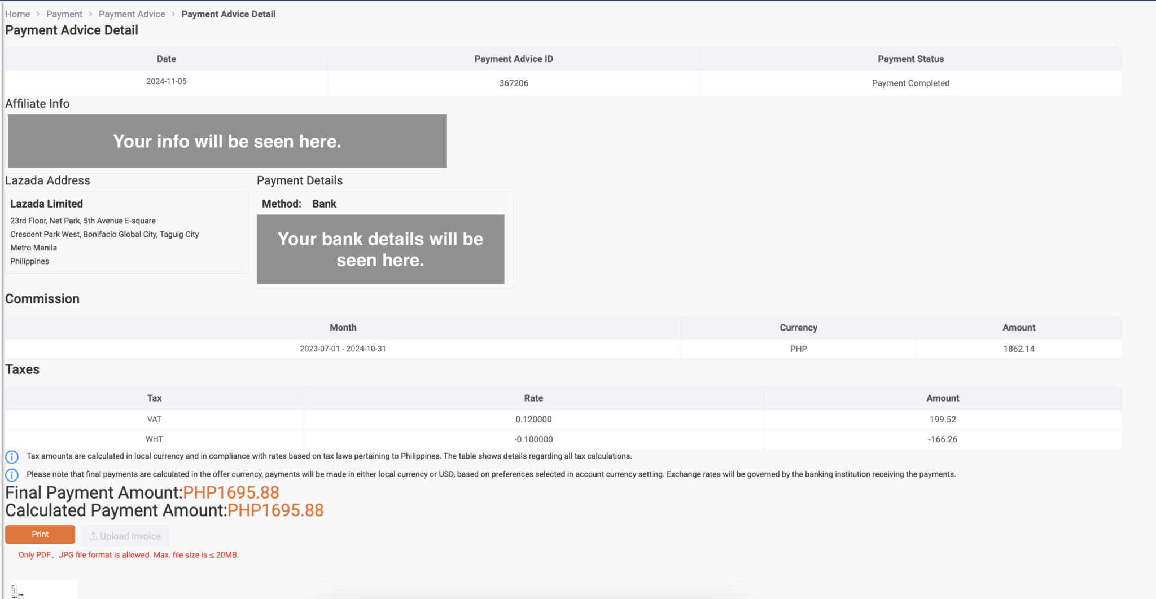
Task: Navigate to Payment via breadcrumb
Action: pyautogui.click(x=64, y=14)
